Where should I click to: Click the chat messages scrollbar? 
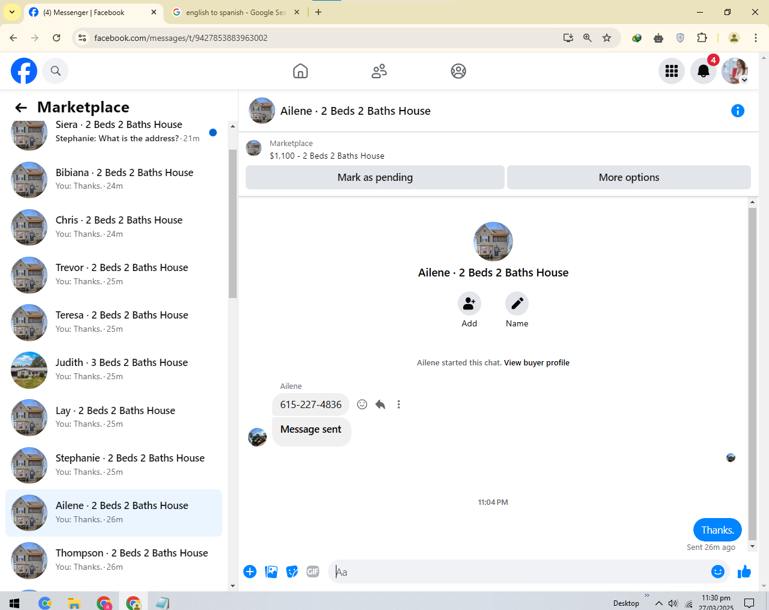752,374
